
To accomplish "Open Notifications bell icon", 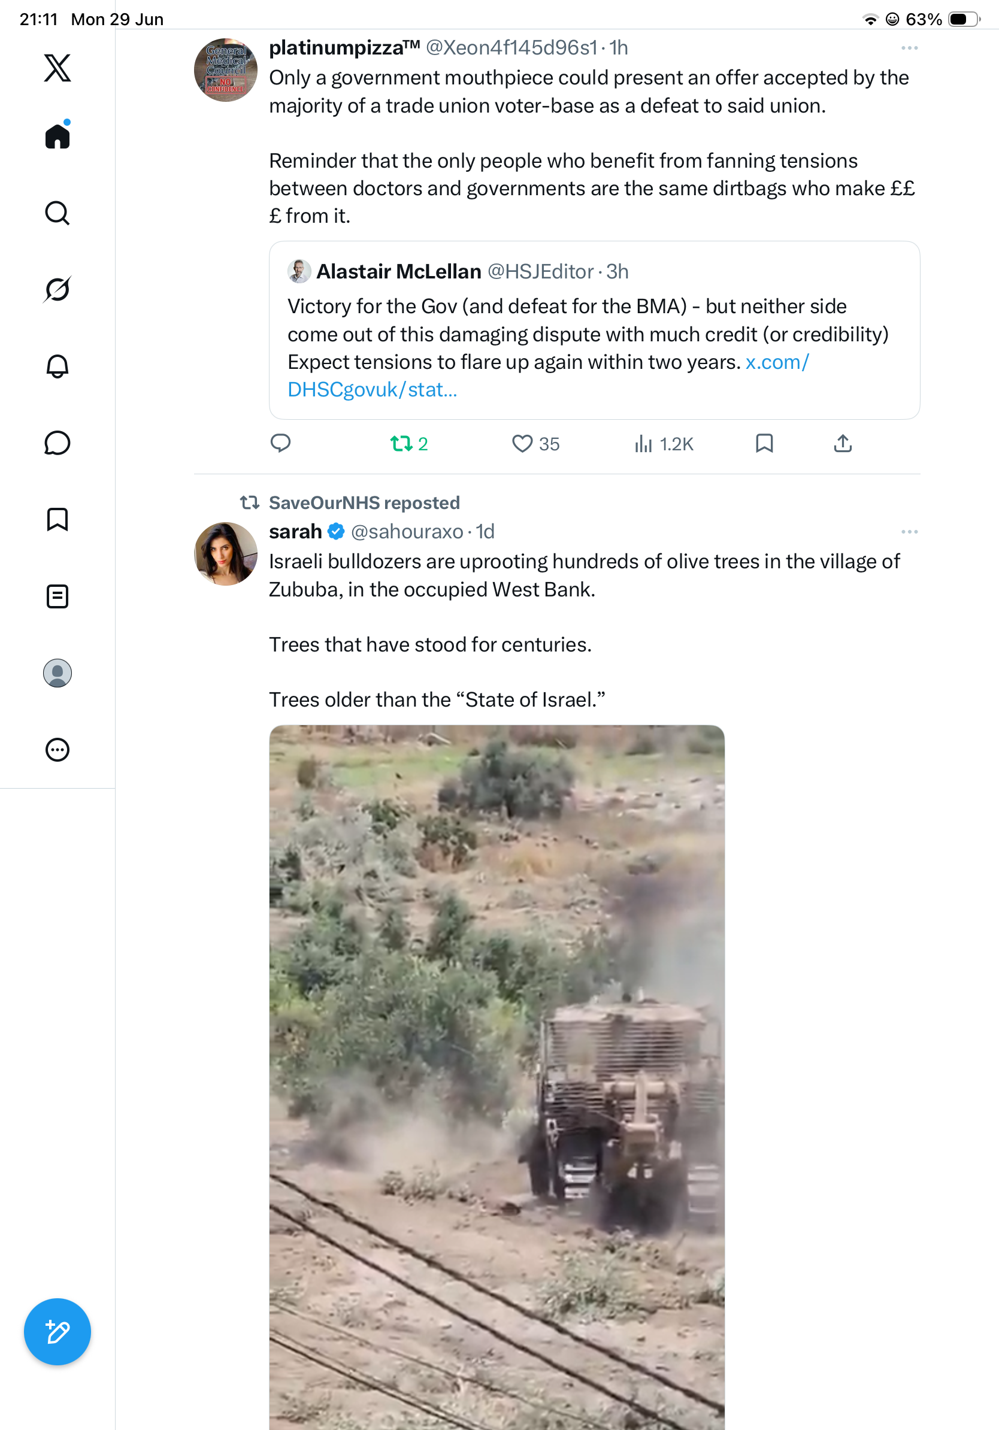I will 57,366.
